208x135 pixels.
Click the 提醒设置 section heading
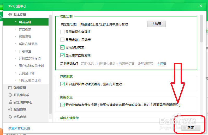tap(66, 97)
